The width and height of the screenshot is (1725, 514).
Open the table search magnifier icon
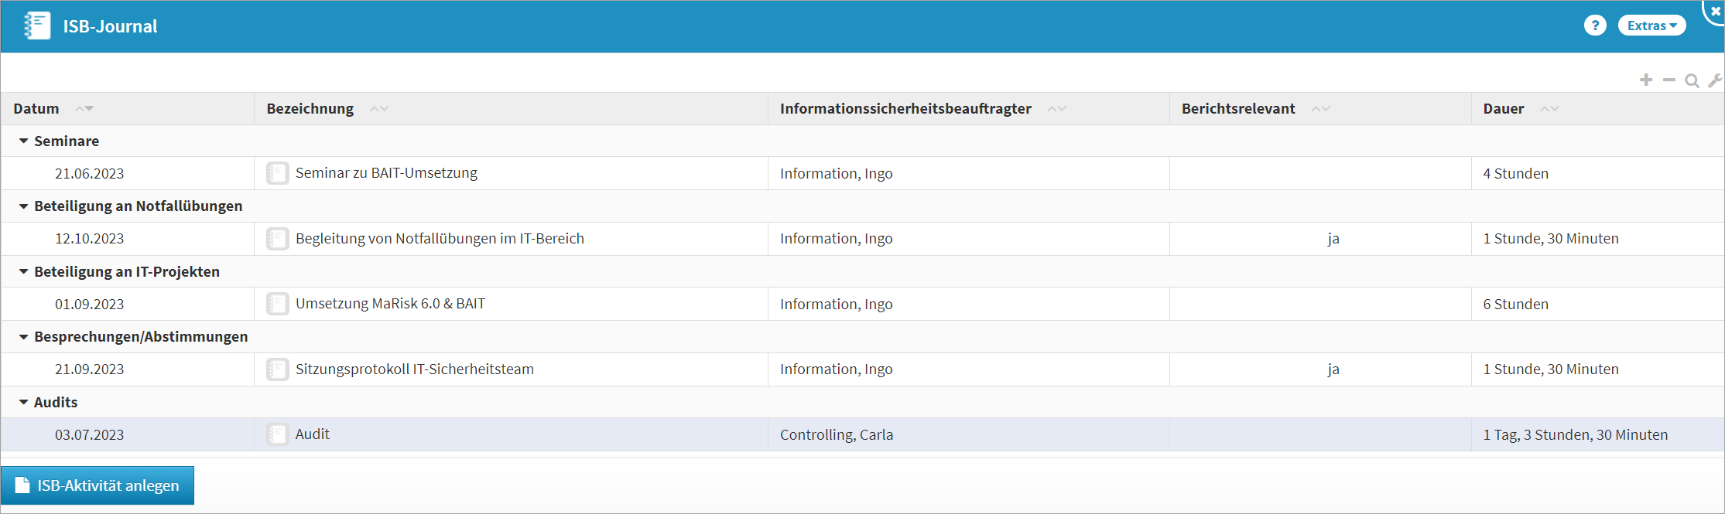[x=1692, y=80]
